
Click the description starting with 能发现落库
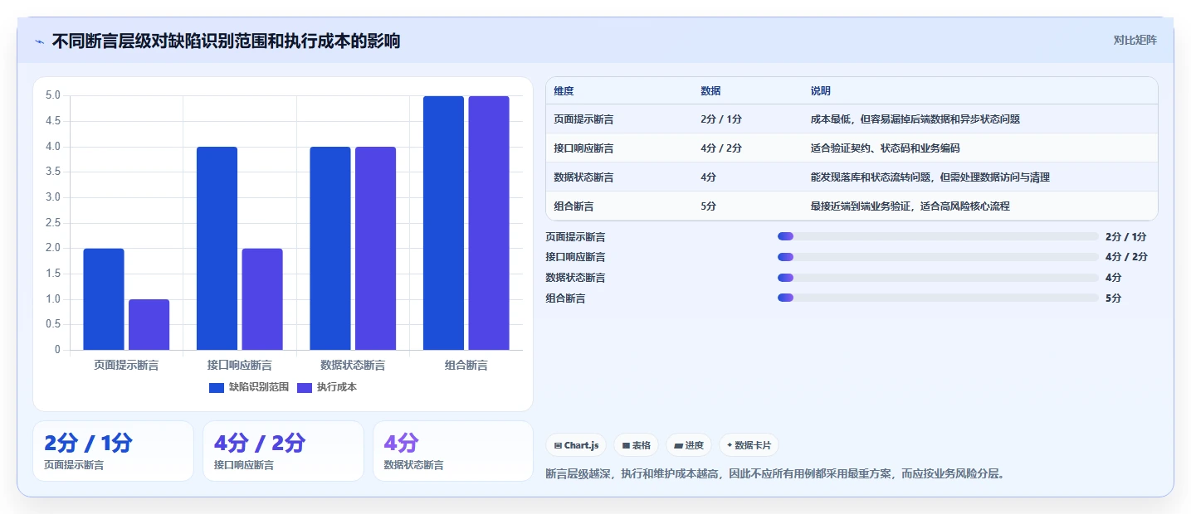click(930, 177)
